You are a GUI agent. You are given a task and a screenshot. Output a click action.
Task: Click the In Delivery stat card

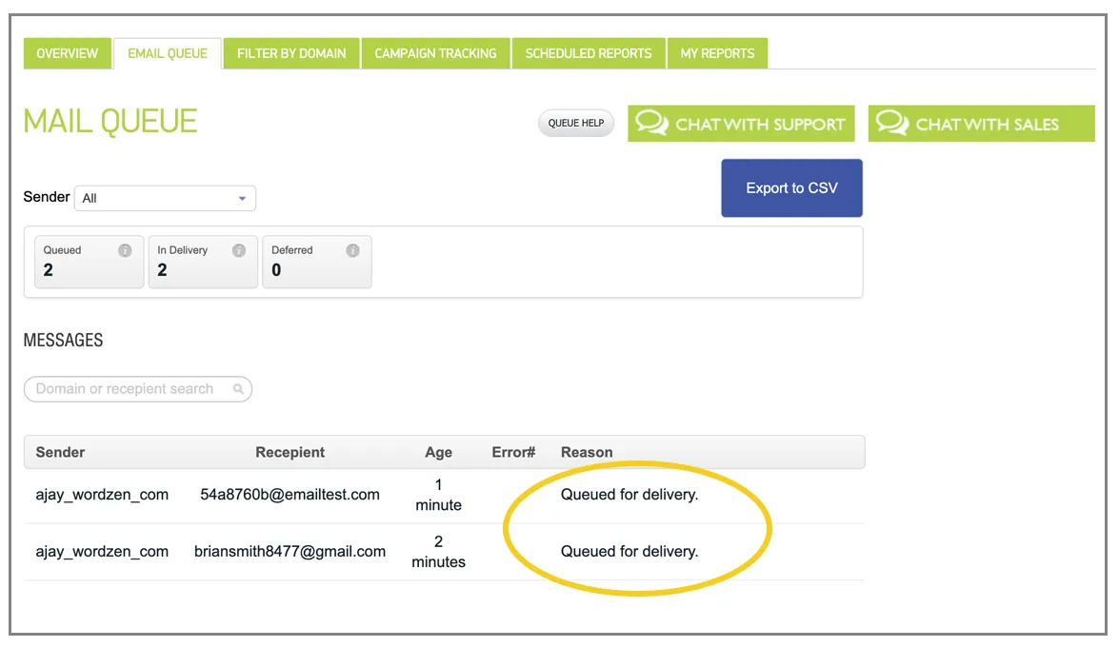[204, 262]
